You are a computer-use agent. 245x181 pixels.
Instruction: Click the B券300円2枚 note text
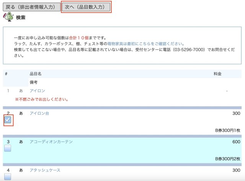coord(228,159)
